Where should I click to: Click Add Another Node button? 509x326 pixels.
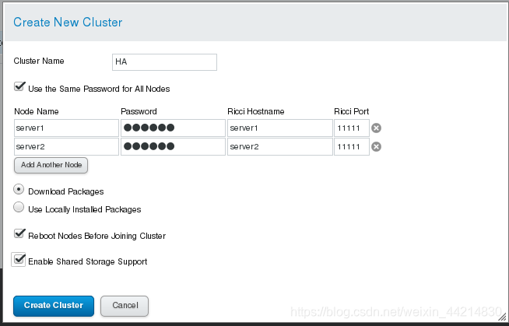pyautogui.click(x=51, y=165)
